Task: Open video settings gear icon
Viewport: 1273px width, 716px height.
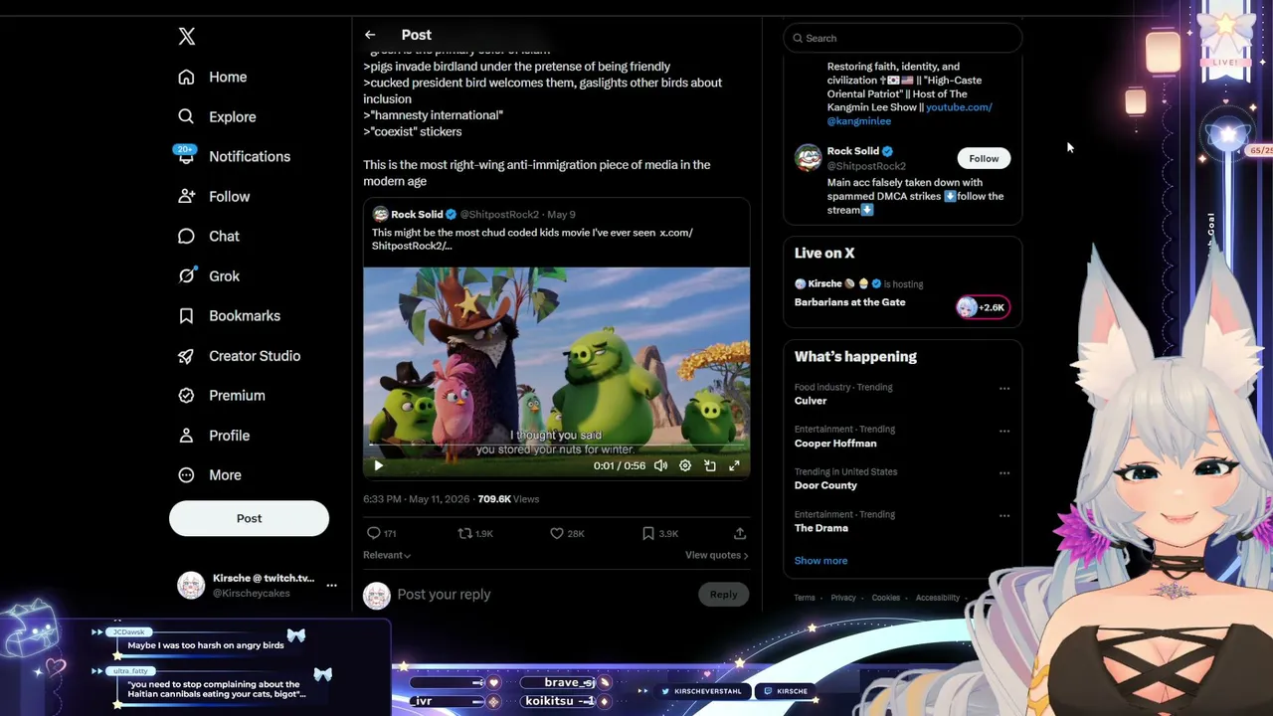Action: 685,465
